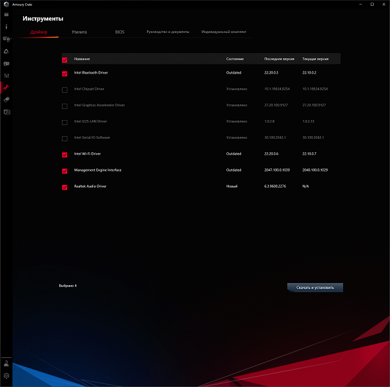Switch to the Драйвер tab
This screenshot has height=387, width=390.
coord(39,32)
